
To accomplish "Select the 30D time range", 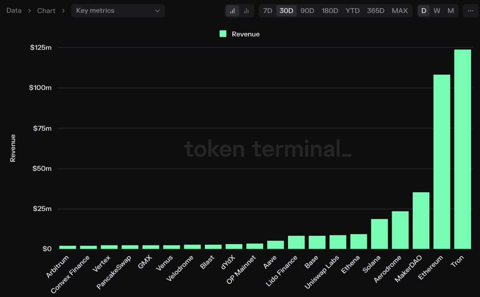I will tap(286, 11).
